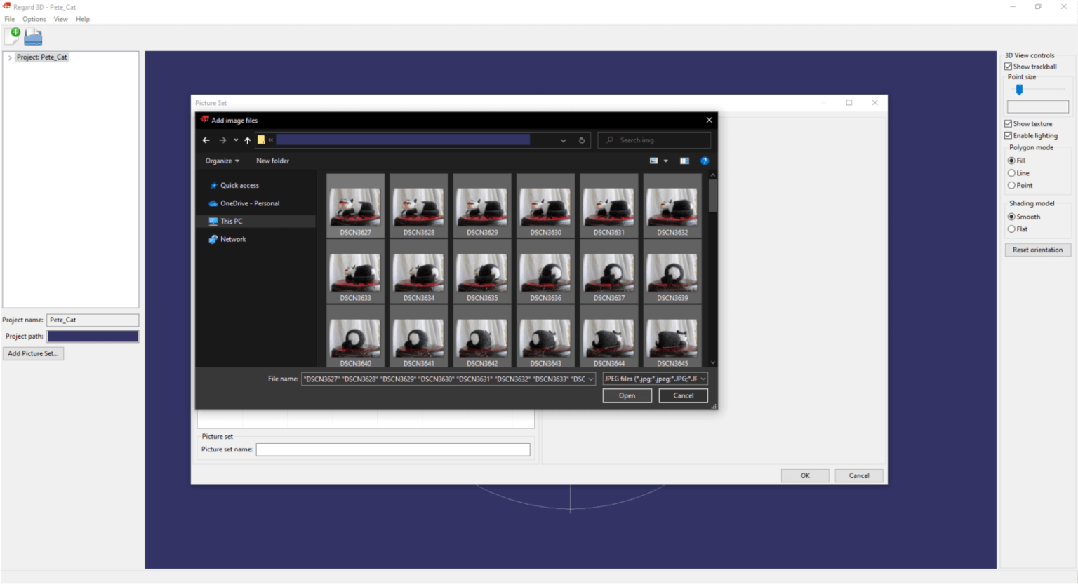Uncheck the Show trackball checkbox
Viewport: 1078px width, 584px height.
(x=1009, y=67)
